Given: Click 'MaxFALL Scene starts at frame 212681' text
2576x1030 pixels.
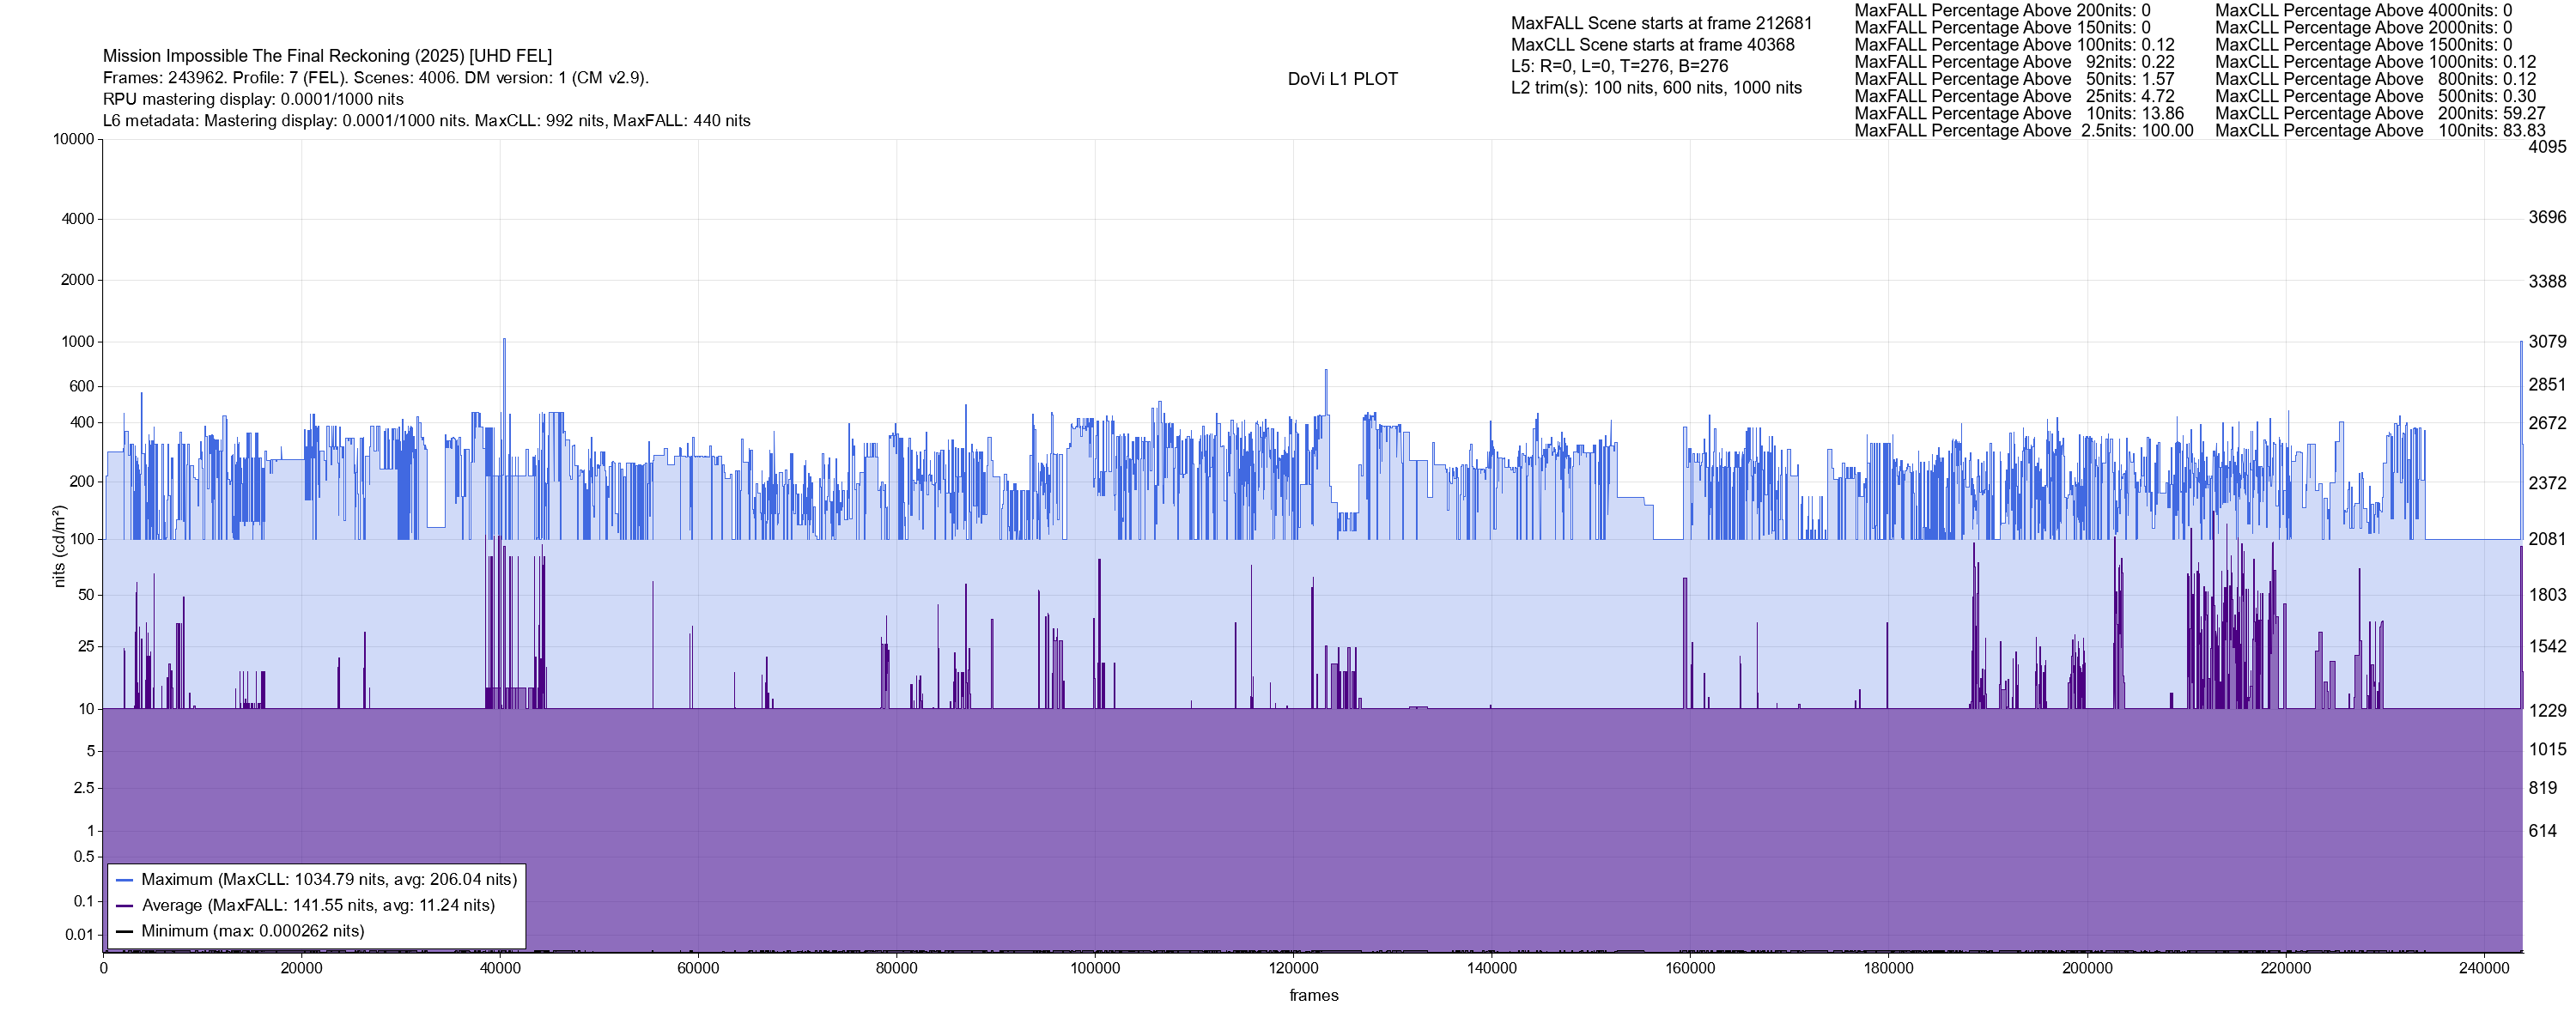Looking at the screenshot, I should [x=1661, y=23].
